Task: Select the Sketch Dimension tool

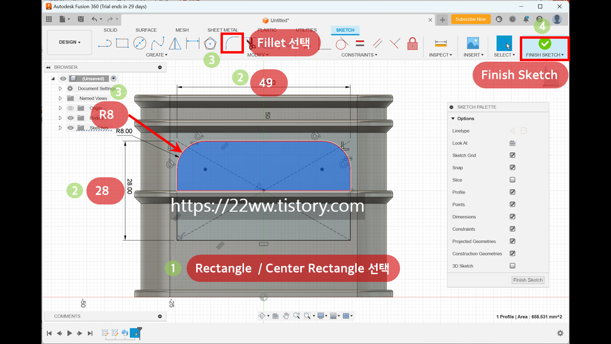Action: tap(193, 43)
